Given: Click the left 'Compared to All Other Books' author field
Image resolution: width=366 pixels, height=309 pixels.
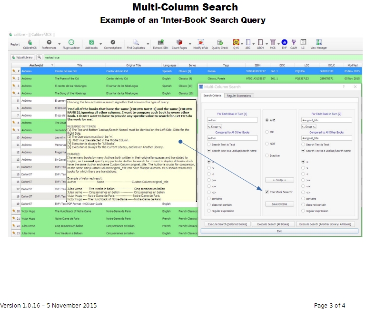Looking at the screenshot, I should 232,138.
